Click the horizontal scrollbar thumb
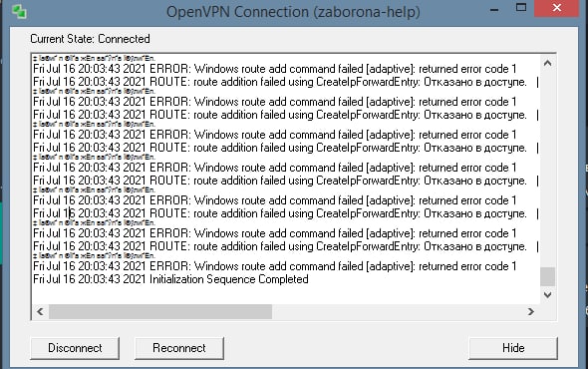This screenshot has width=588, height=369. [x=160, y=311]
